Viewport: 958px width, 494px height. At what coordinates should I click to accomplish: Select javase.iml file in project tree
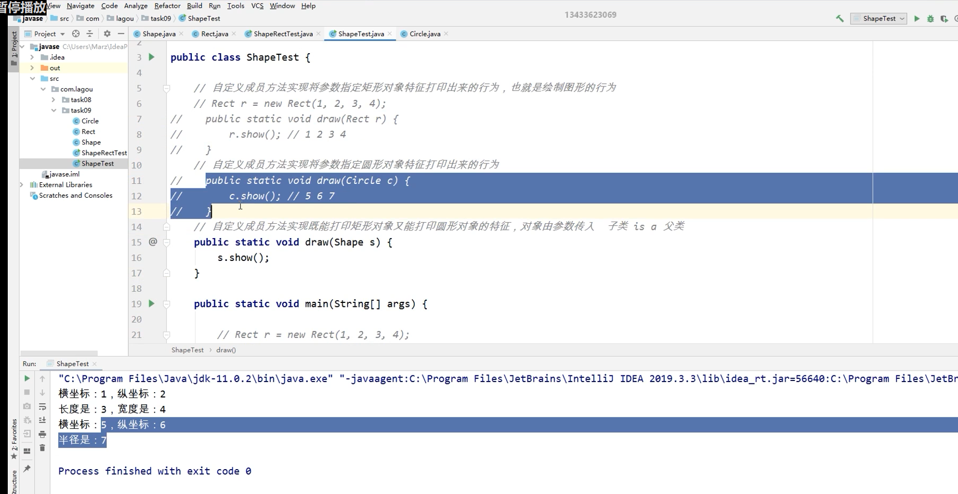pyautogui.click(x=61, y=174)
